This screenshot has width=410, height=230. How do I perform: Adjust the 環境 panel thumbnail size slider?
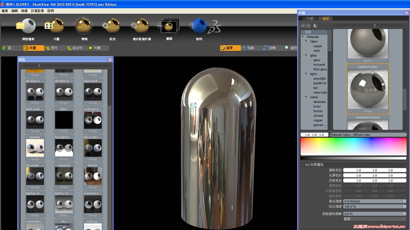pos(39,66)
